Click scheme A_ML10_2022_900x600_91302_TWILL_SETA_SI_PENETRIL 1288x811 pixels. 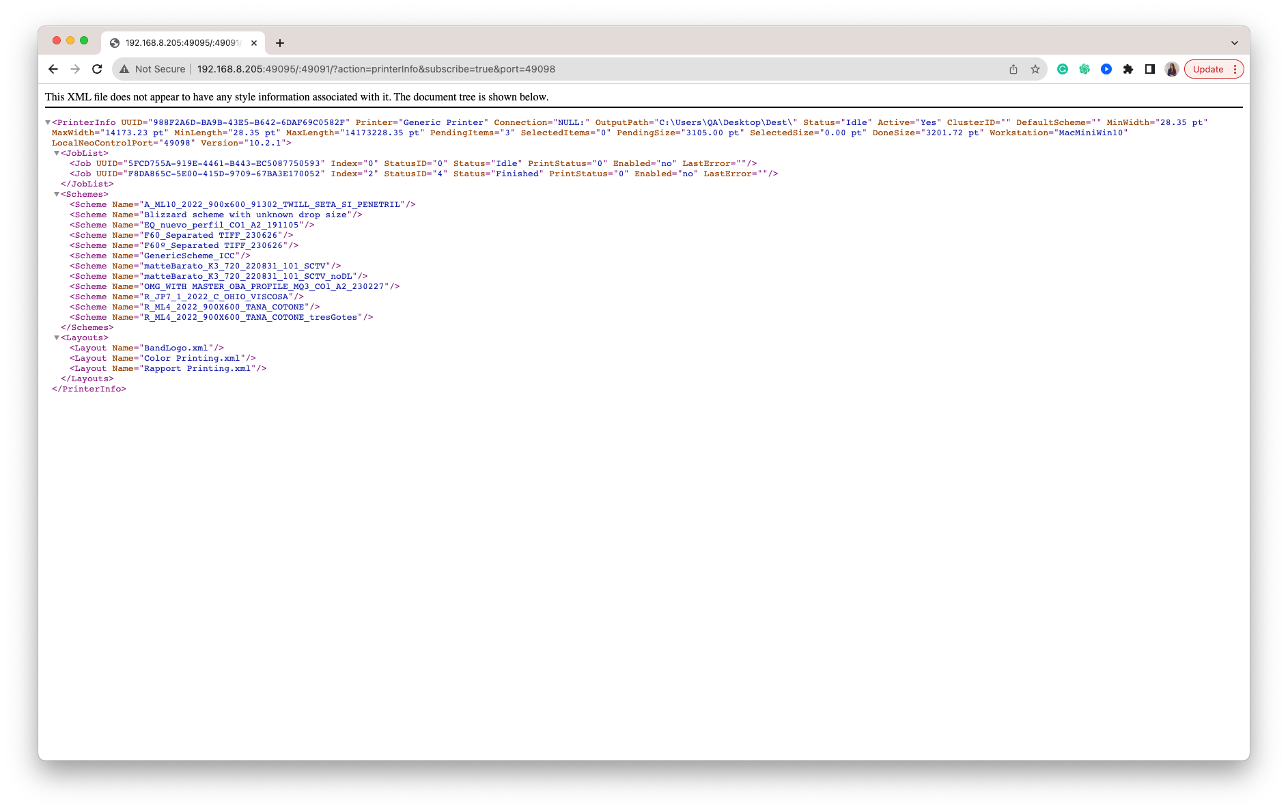tap(242, 204)
